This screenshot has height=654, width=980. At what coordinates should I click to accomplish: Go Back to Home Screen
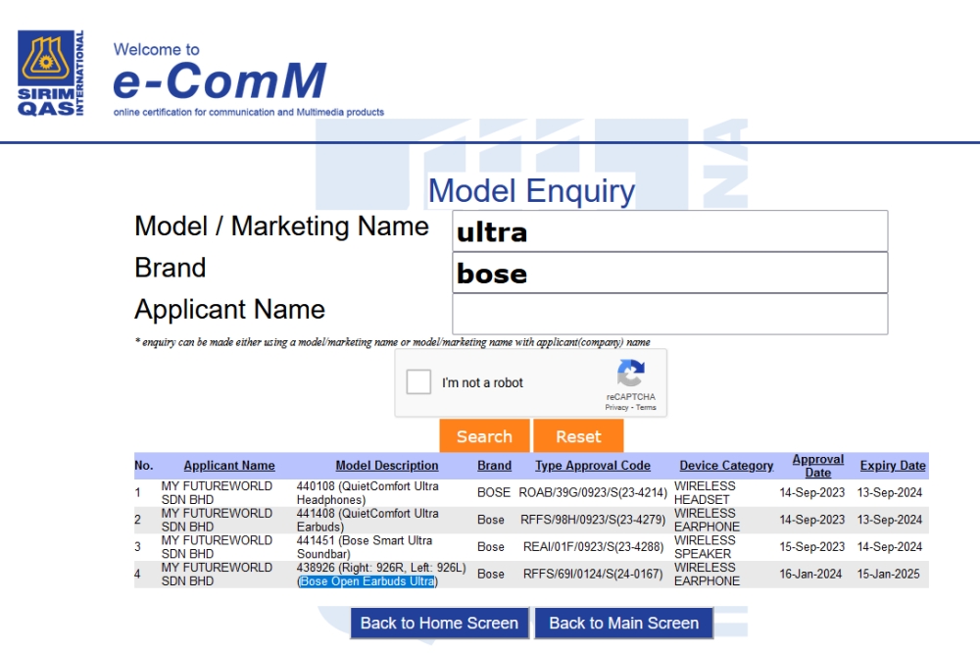[439, 623]
